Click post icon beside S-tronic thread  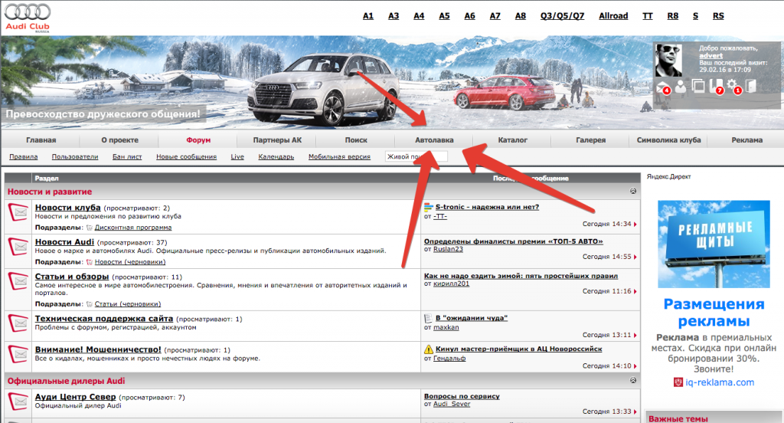point(429,207)
